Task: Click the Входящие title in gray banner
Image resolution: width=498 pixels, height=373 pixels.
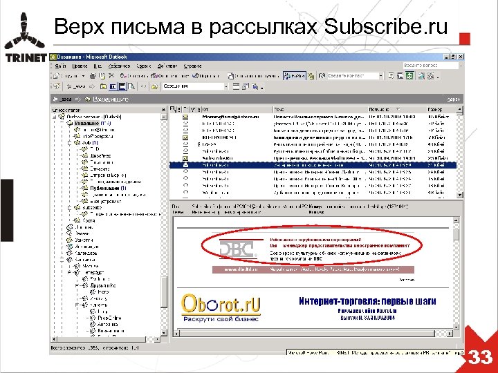Action: 111,99
